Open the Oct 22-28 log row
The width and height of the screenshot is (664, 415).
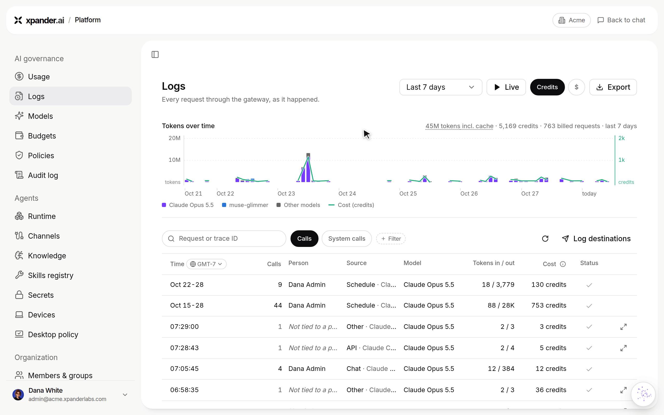pos(399,285)
